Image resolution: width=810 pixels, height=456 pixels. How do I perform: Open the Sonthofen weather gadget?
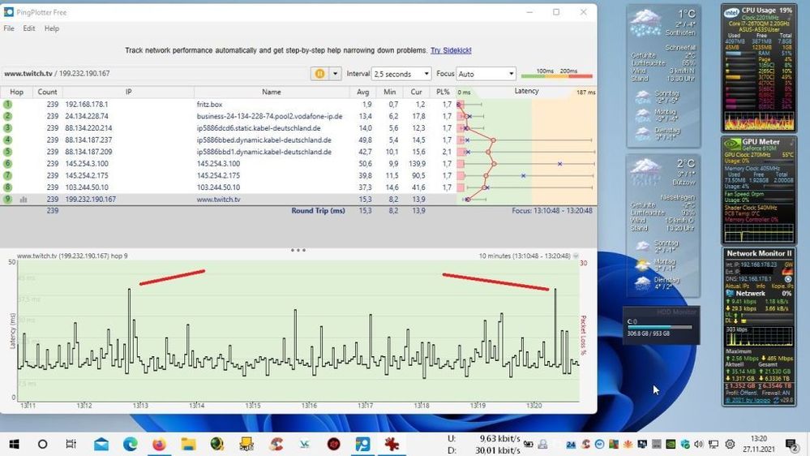663,76
